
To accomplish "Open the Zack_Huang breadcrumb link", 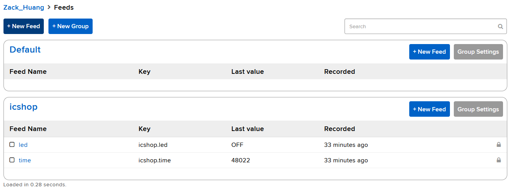I will pos(24,7).
